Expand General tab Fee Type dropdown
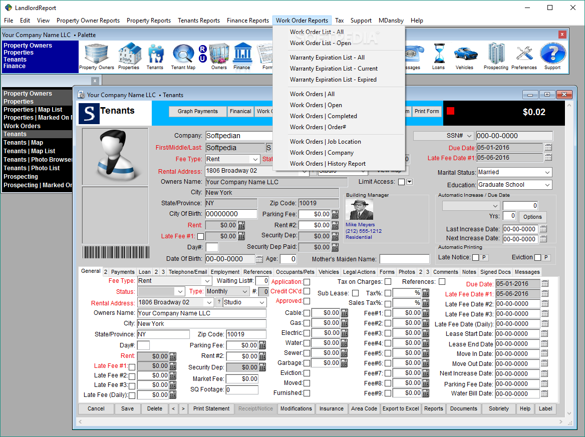The width and height of the screenshot is (585, 437). coord(207,281)
